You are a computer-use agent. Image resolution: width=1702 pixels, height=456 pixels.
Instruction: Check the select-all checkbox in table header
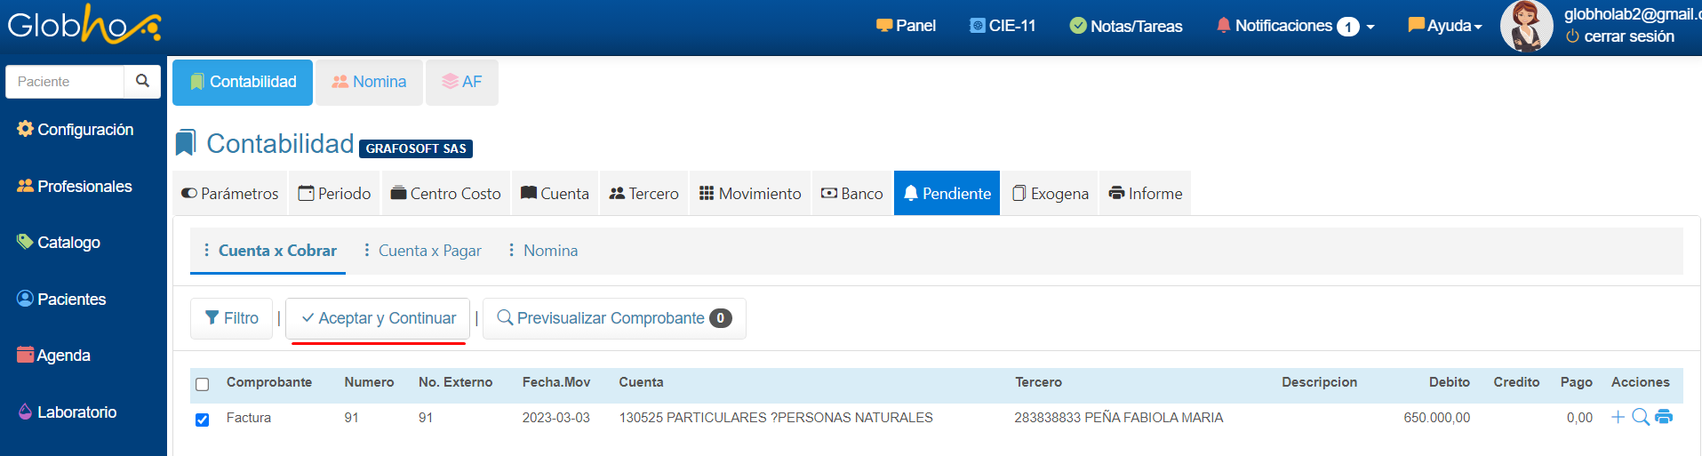click(x=203, y=384)
